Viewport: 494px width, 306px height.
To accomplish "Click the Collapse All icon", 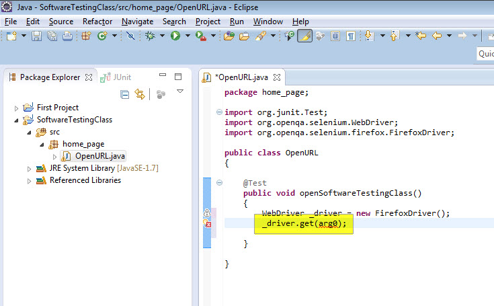I will tap(125, 94).
